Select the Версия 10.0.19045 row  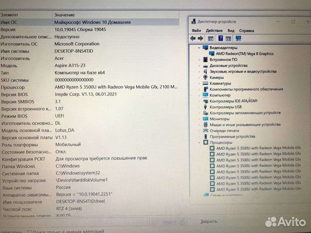(x=89, y=29)
